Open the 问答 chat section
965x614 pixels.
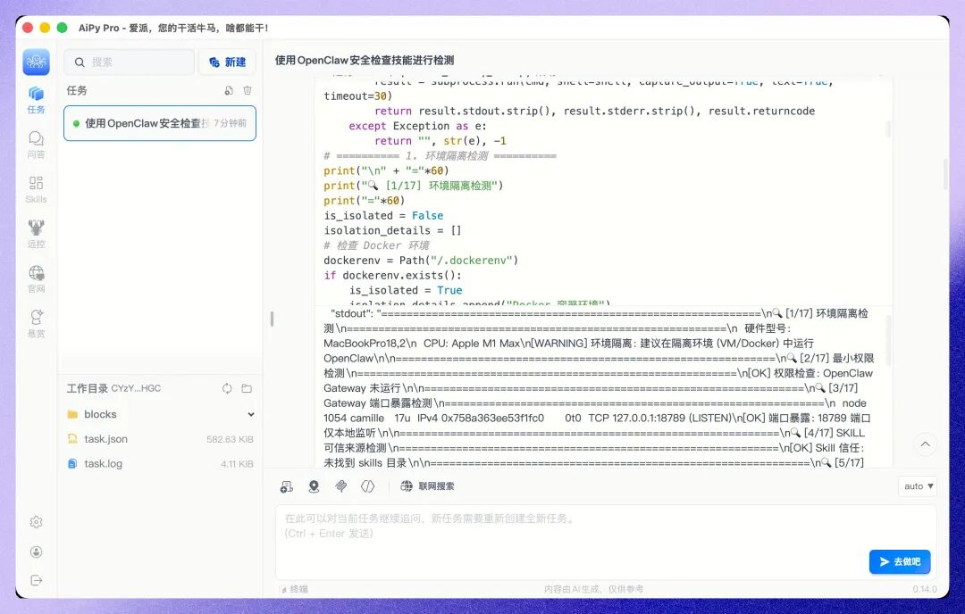coord(37,145)
